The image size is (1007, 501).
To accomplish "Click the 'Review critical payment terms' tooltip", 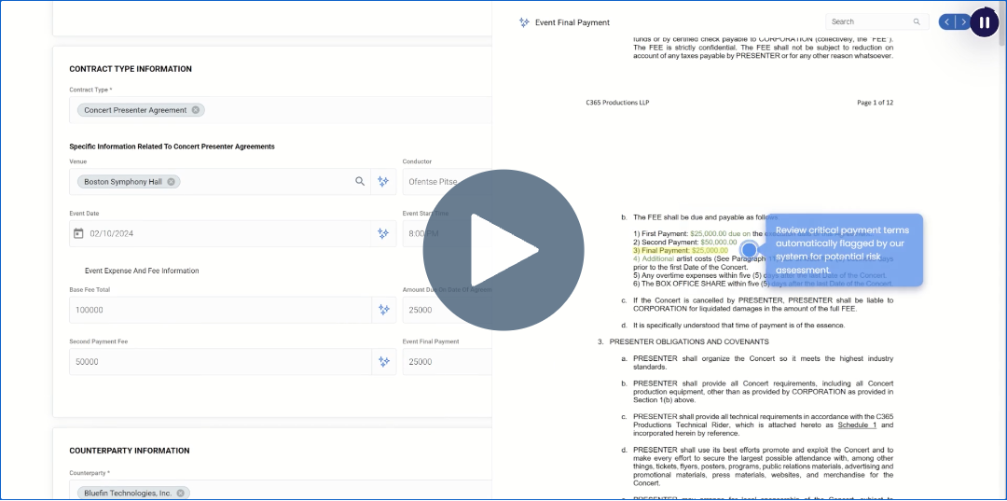I will pos(845,250).
